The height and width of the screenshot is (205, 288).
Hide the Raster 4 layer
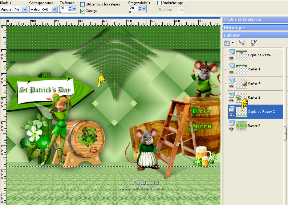[231, 86]
